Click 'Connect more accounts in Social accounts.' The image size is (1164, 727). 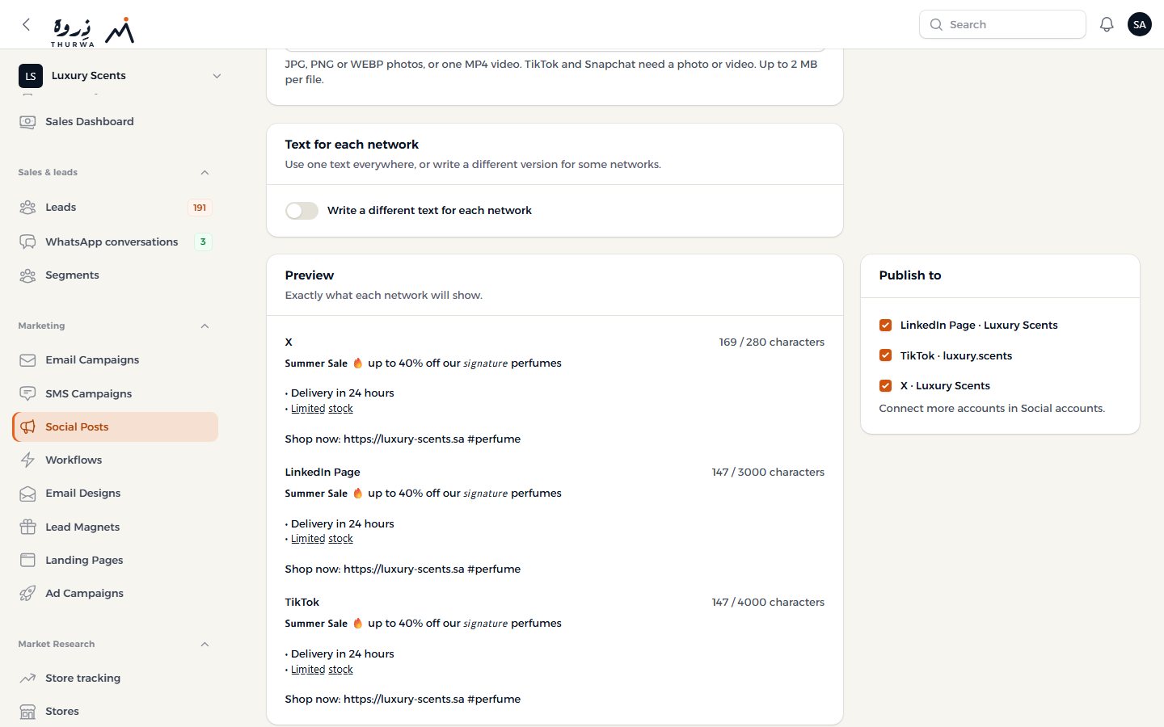click(992, 409)
